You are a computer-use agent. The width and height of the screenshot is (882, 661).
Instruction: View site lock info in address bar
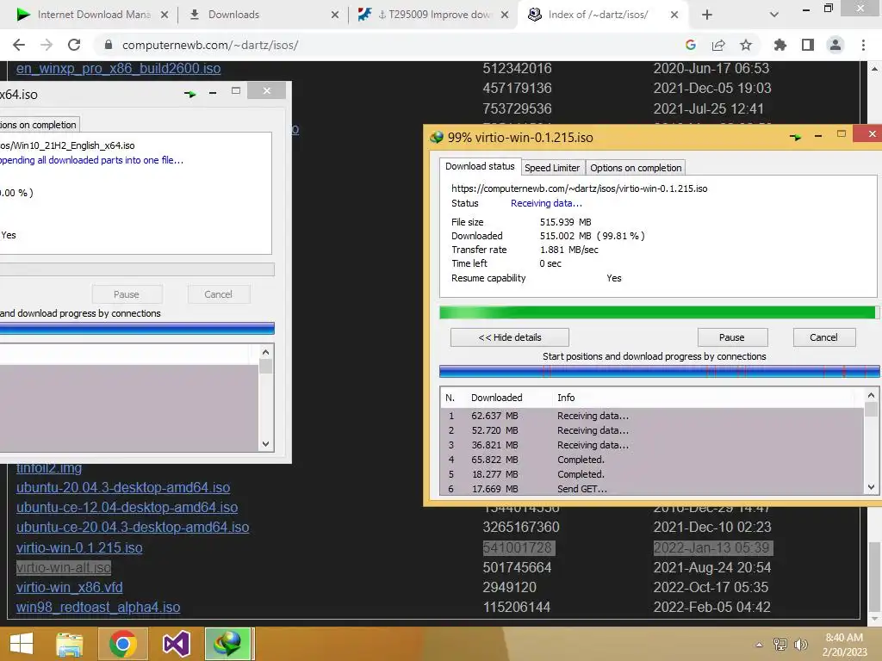click(x=109, y=45)
